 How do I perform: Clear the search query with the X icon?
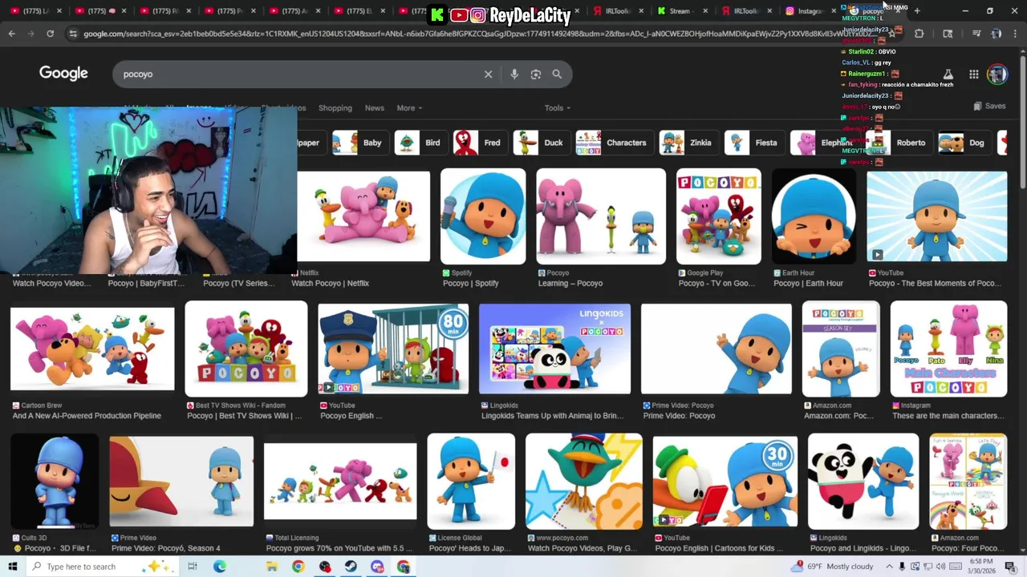point(488,74)
